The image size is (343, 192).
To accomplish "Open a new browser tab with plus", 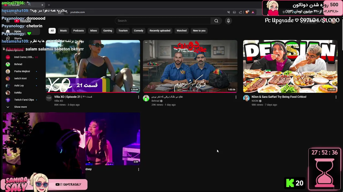I will [49, 5].
